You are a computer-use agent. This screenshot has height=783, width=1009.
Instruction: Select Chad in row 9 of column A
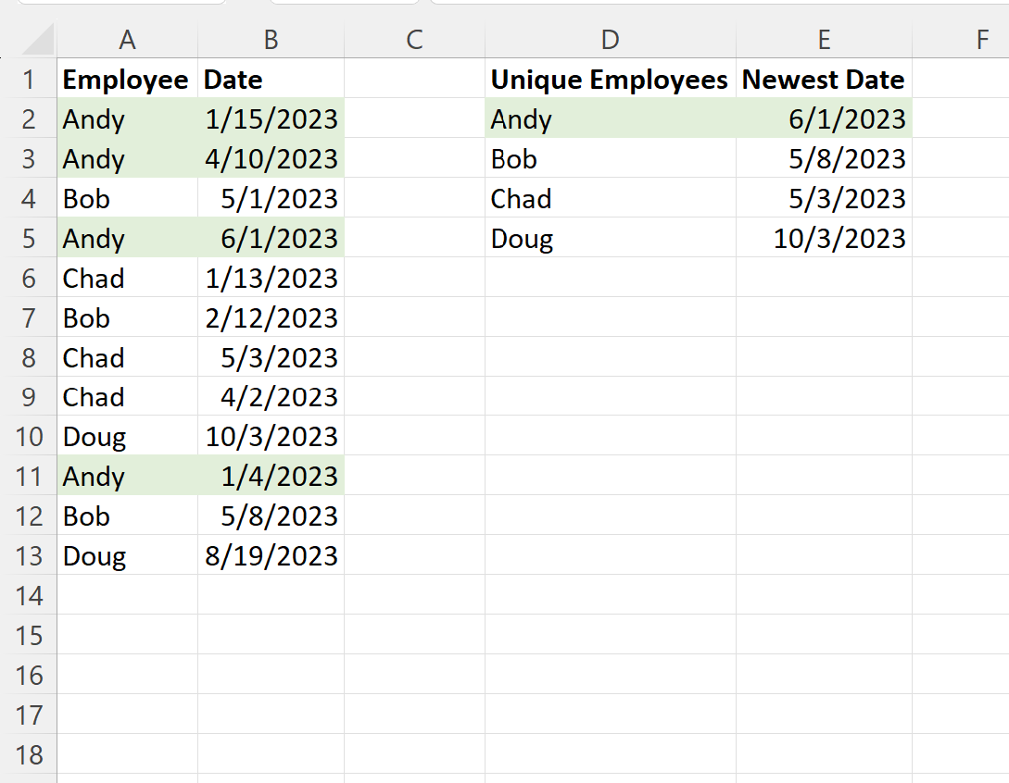point(128,397)
